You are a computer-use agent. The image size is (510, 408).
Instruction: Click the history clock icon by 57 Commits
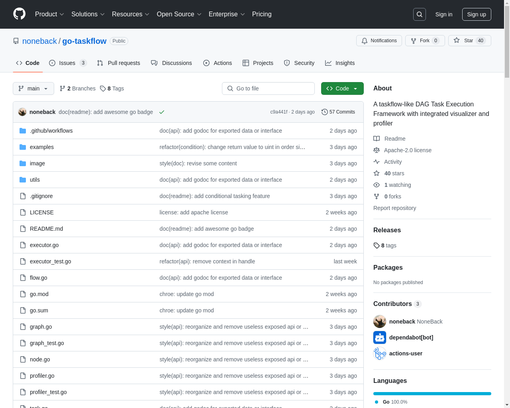click(325, 112)
